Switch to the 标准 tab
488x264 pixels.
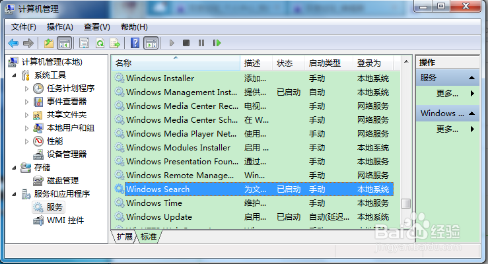[x=149, y=237]
